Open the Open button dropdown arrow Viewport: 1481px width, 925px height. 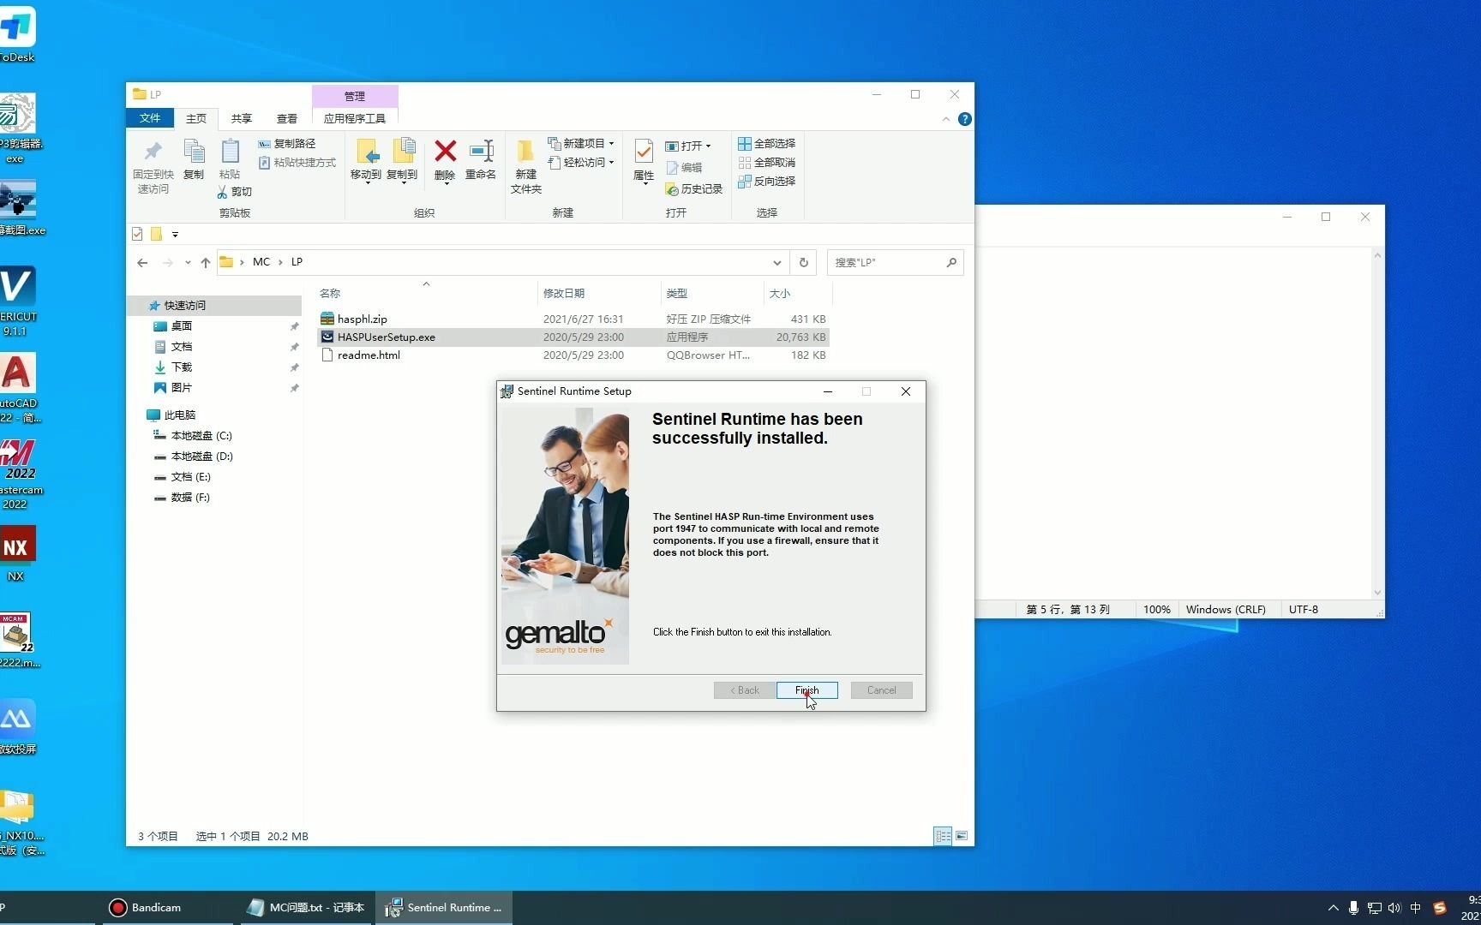[708, 146]
